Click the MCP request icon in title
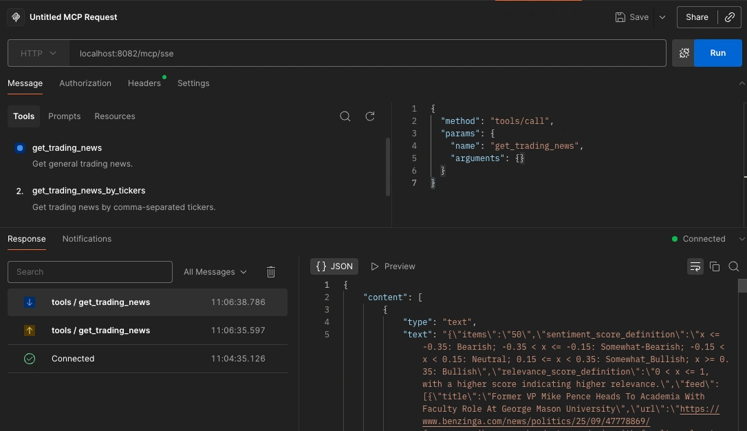Viewport: 747px width, 431px height. point(16,17)
